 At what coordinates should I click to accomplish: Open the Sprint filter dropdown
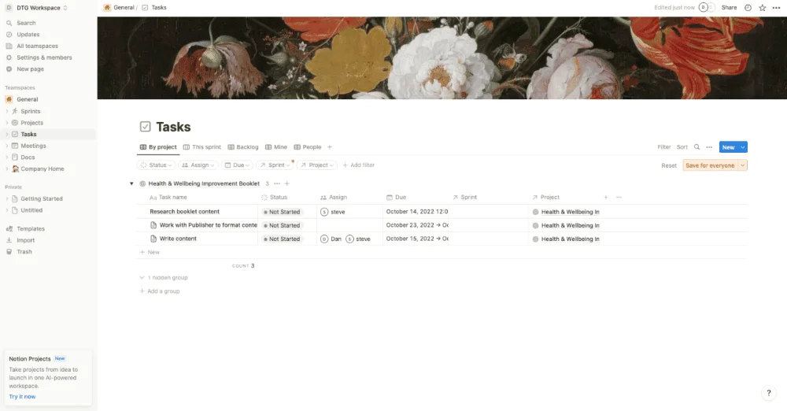point(275,165)
